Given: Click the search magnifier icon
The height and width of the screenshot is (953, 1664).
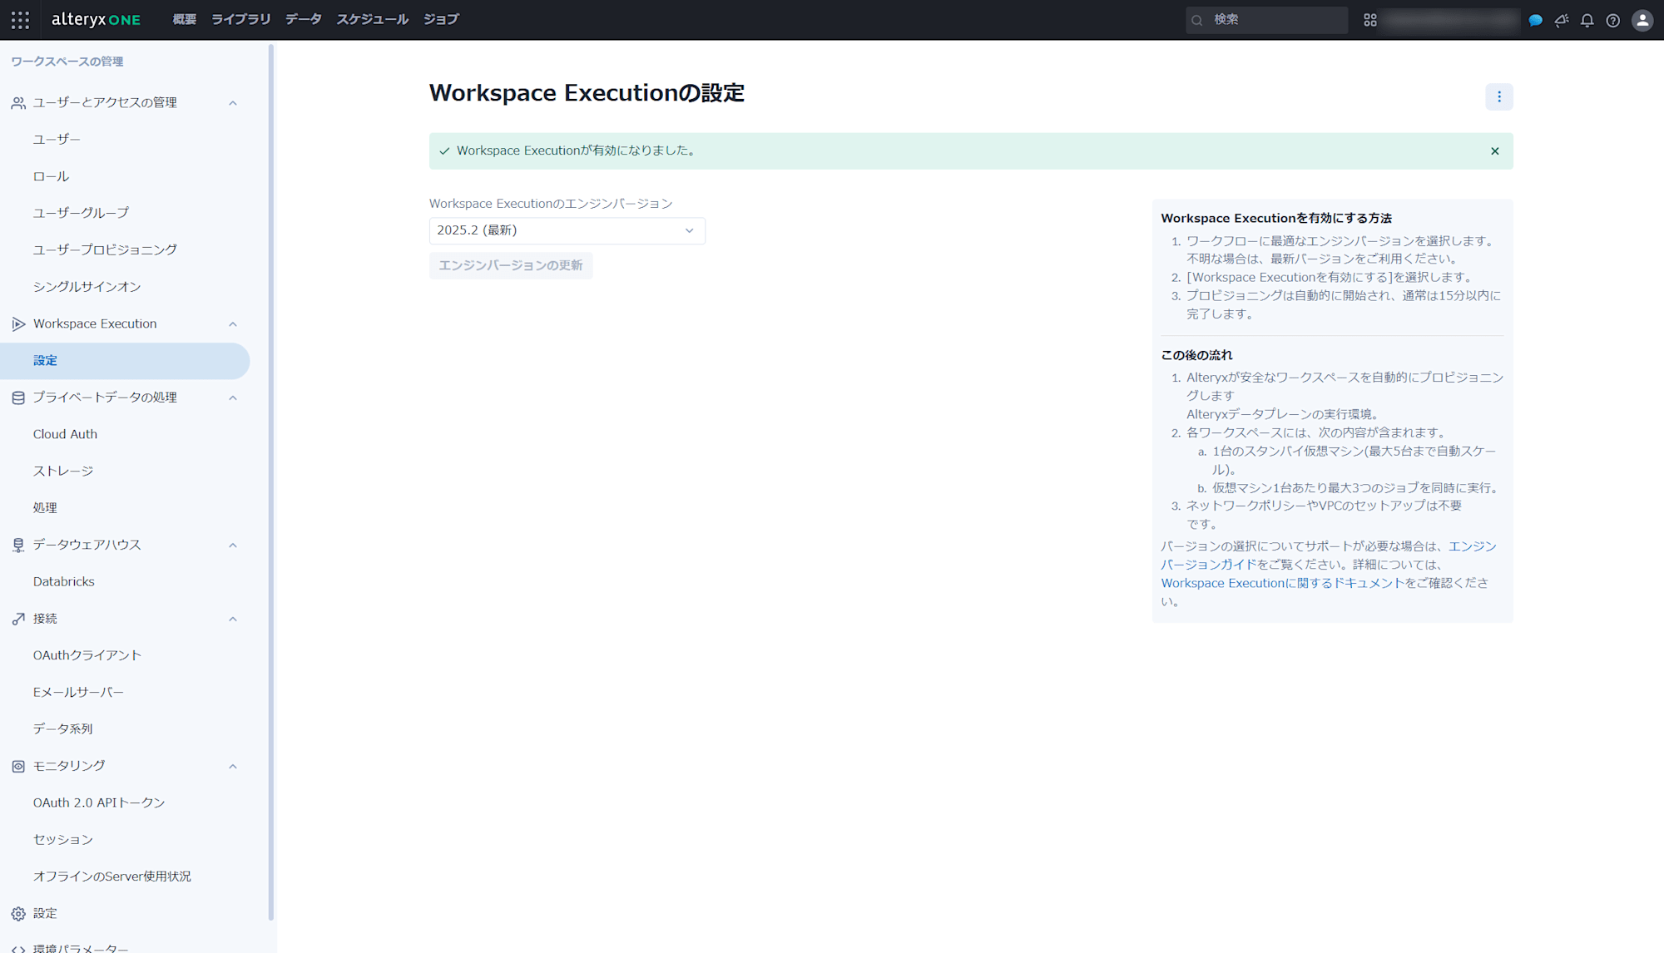Looking at the screenshot, I should click(1196, 19).
